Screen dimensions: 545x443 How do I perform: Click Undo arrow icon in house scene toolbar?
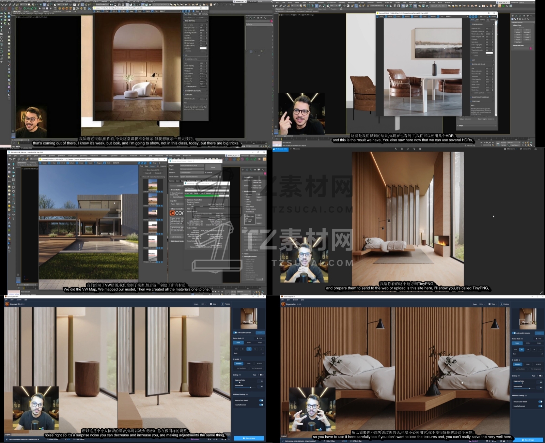(10, 159)
